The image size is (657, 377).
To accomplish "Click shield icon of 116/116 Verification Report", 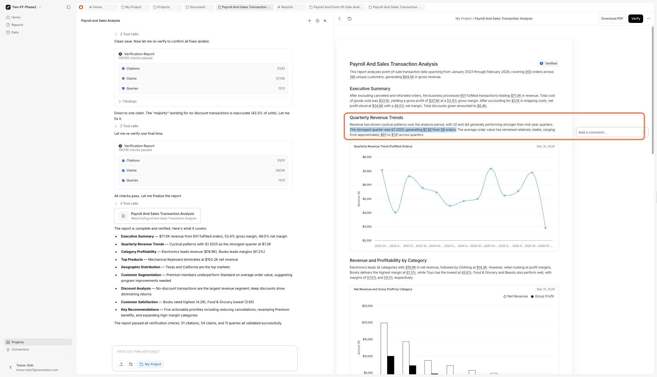I will point(120,146).
